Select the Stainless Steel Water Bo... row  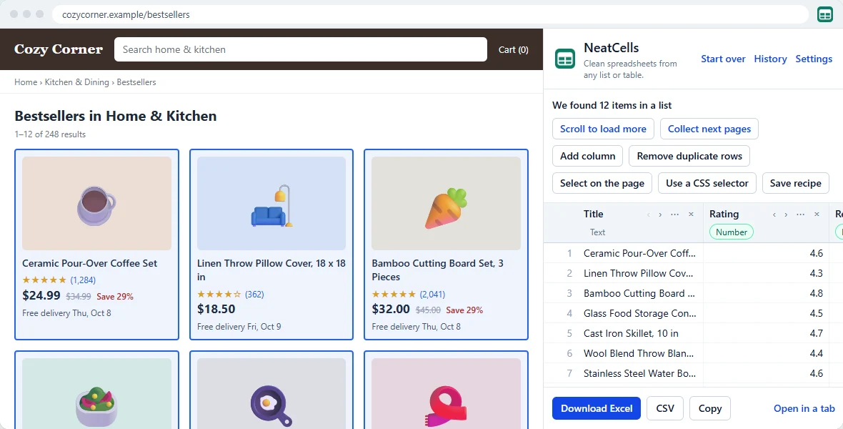click(x=693, y=373)
